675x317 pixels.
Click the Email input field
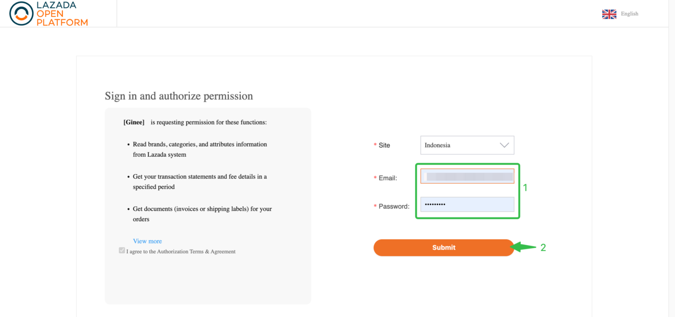click(x=467, y=176)
